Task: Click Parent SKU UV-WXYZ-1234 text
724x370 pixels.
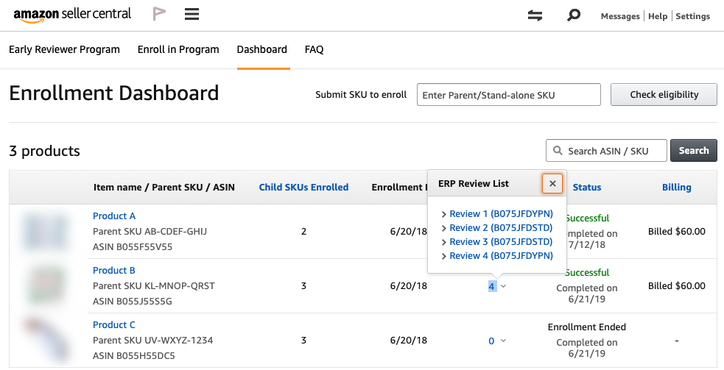Action: (153, 340)
